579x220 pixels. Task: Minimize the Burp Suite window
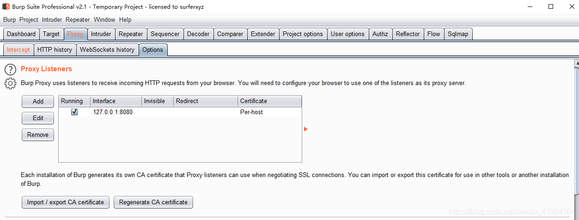click(530, 6)
